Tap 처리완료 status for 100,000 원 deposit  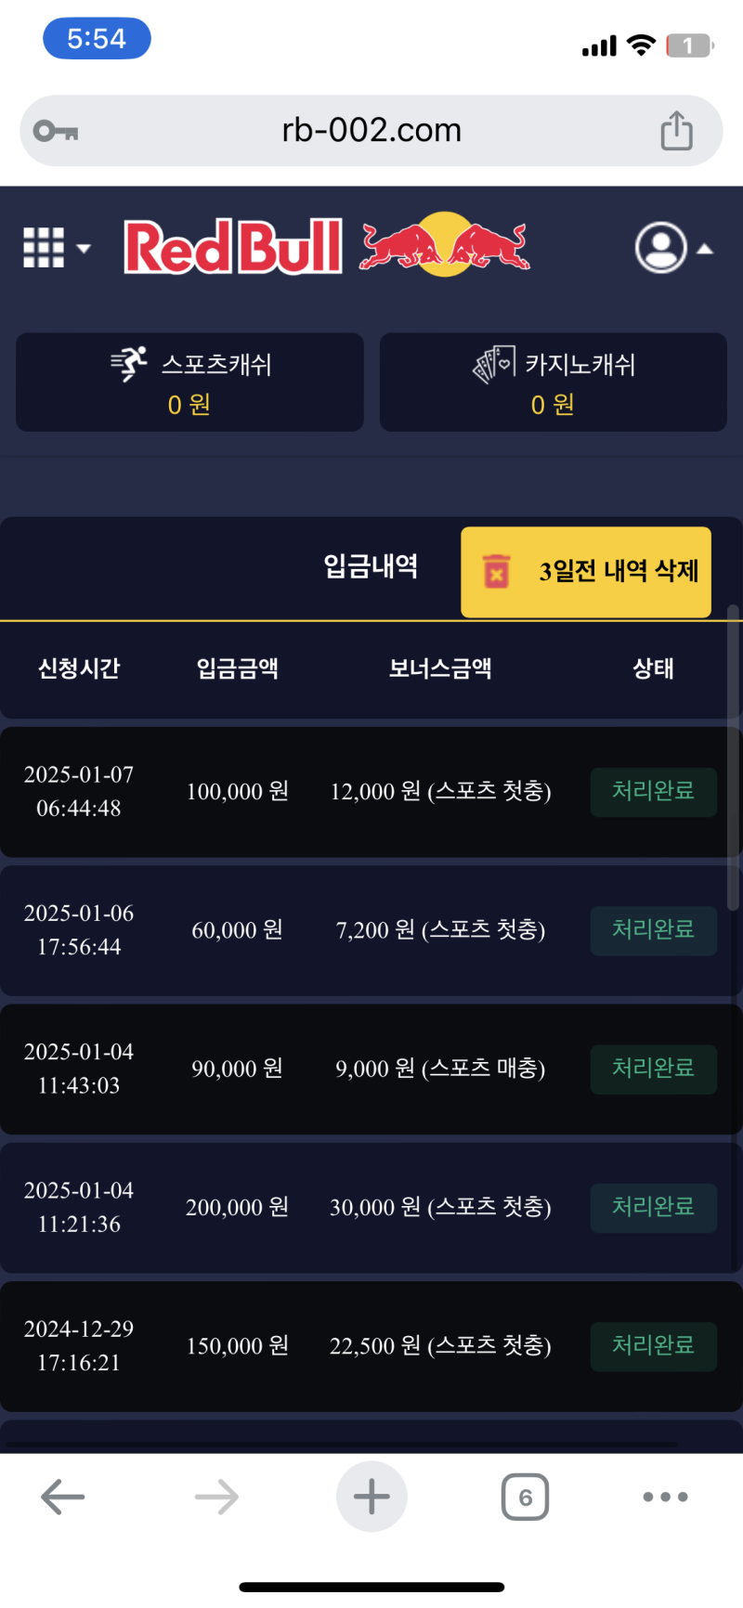coord(653,792)
